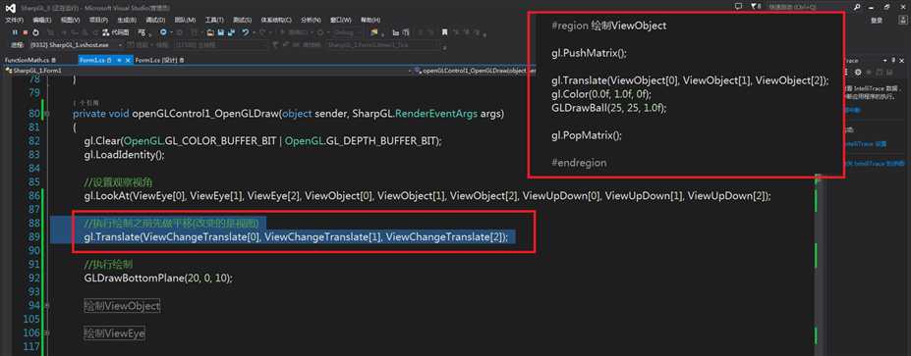Open the 分析(N) menu

311,21
